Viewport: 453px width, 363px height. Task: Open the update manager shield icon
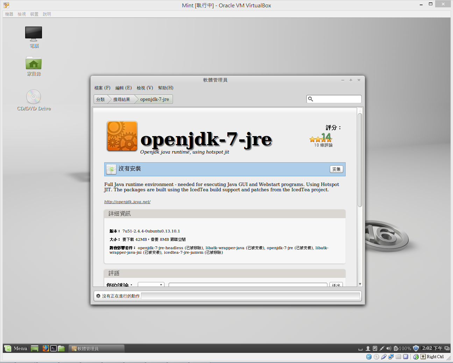click(x=416, y=348)
